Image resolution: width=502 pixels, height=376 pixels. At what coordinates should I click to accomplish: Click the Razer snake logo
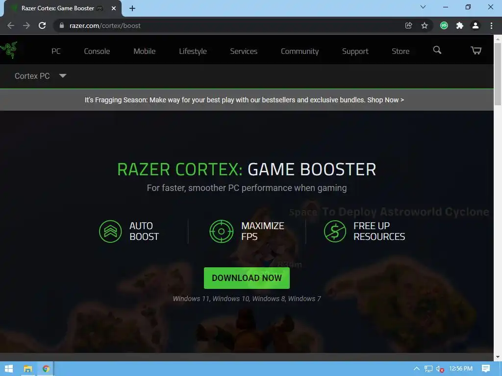pyautogui.click(x=9, y=50)
